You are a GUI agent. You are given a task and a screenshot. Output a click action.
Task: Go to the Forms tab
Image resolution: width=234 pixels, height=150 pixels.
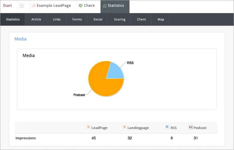click(x=77, y=20)
